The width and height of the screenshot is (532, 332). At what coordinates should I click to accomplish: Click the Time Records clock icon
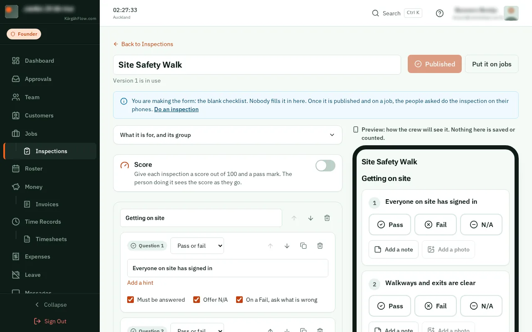16,222
